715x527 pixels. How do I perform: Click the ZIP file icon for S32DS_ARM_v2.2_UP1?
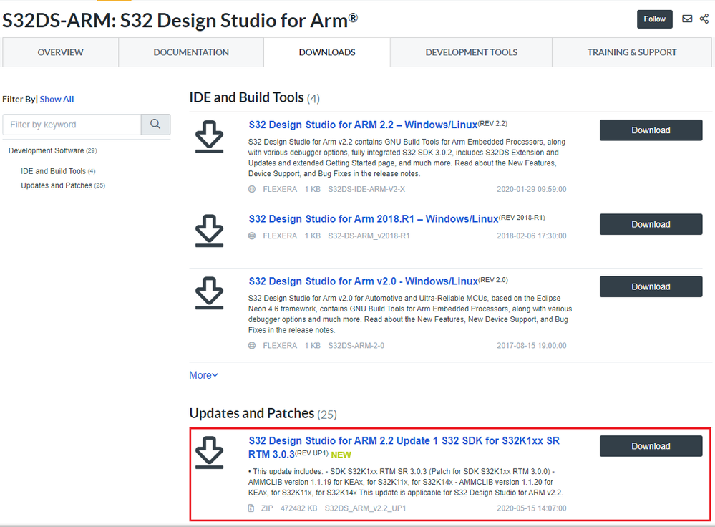(x=251, y=508)
